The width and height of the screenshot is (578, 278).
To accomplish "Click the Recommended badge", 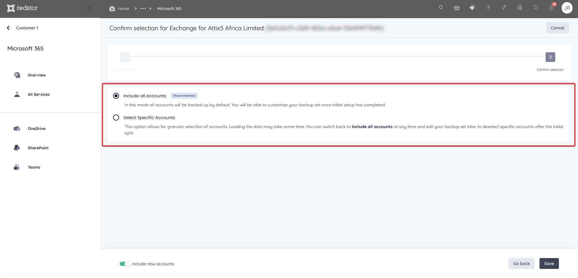I will tap(184, 96).
